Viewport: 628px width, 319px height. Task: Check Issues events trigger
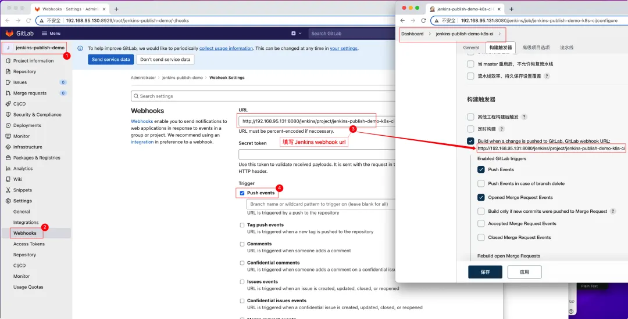[x=242, y=282]
